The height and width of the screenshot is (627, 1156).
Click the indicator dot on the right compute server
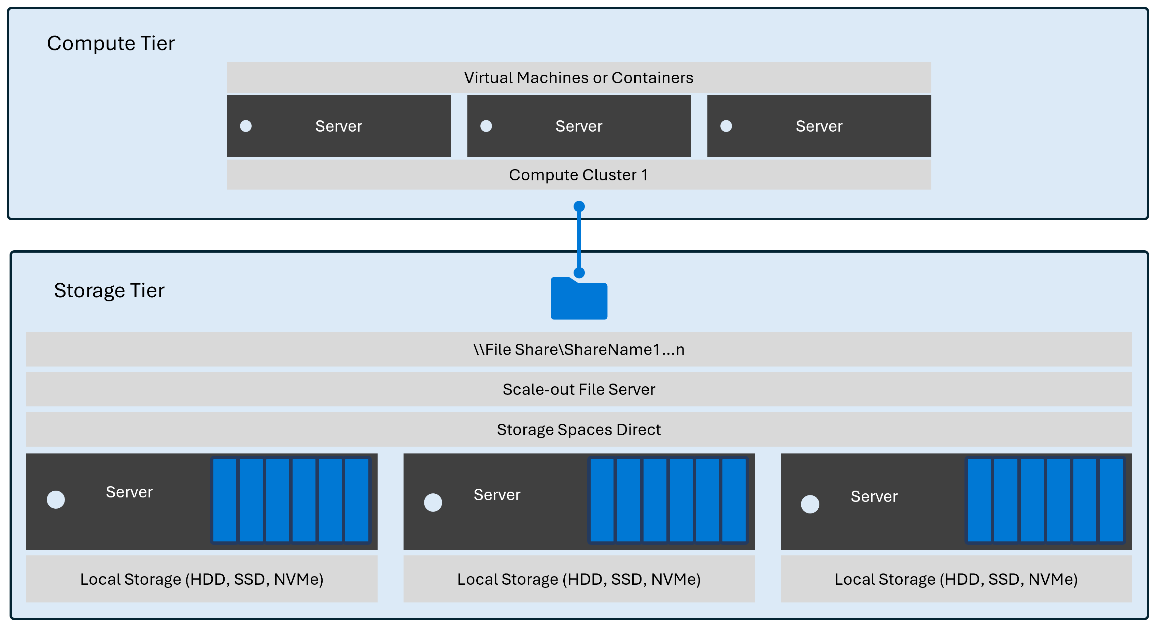726,126
